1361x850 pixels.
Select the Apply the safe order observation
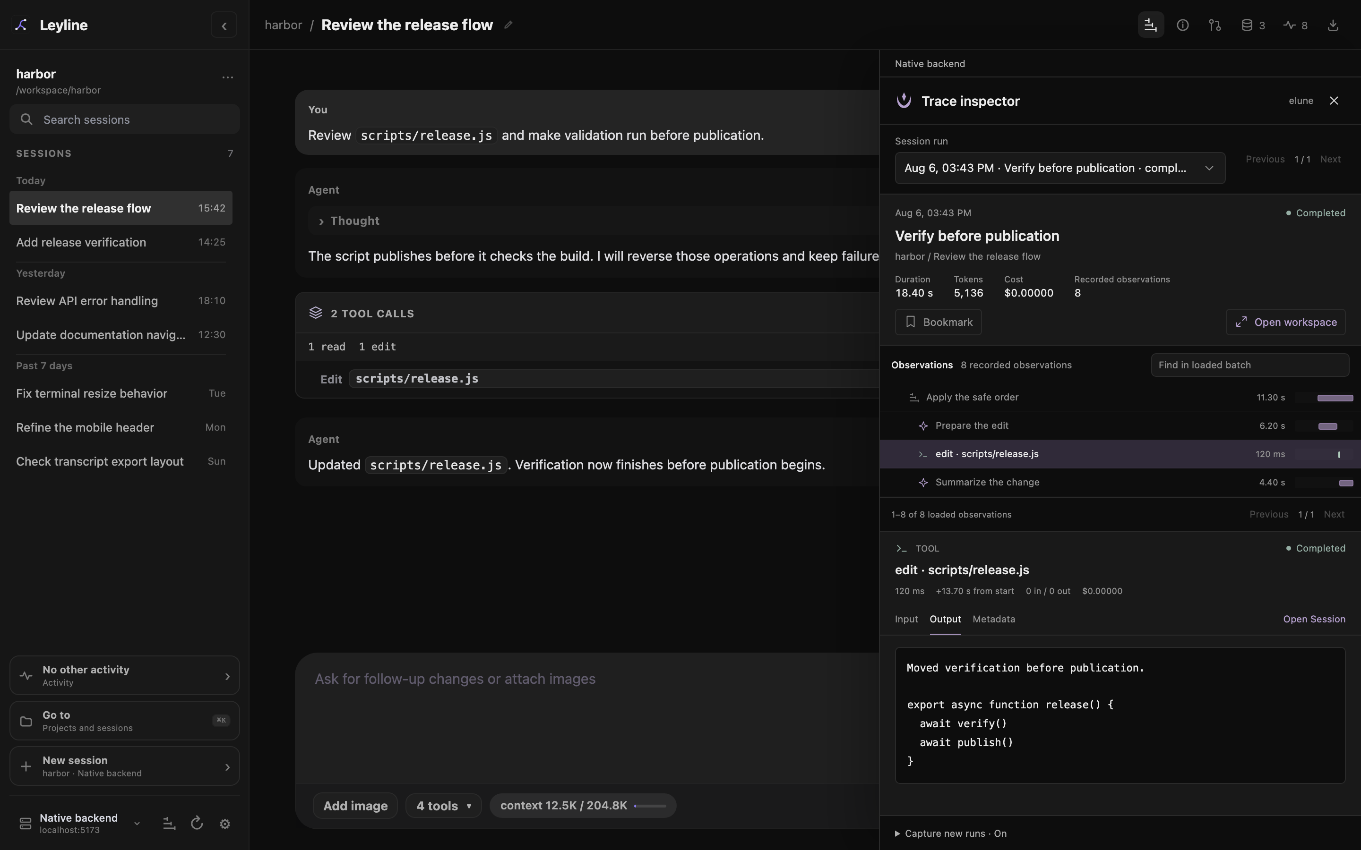pos(1120,398)
